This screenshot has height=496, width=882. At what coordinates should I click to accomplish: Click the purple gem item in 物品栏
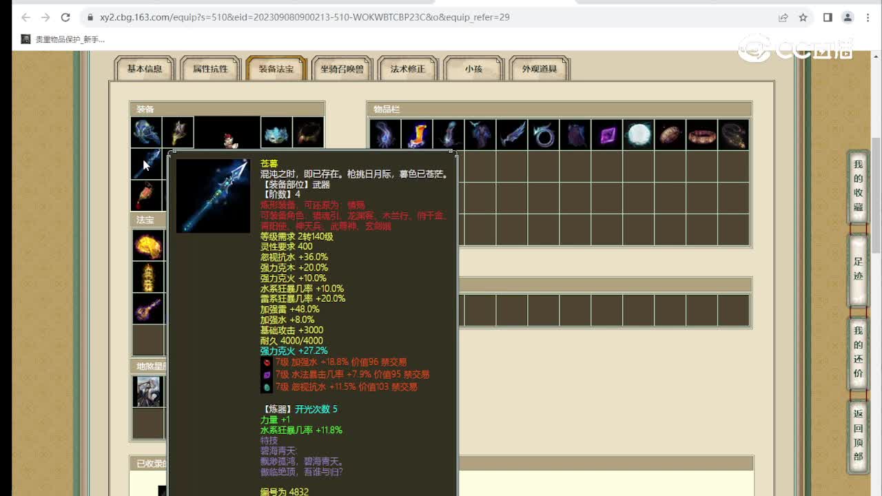(607, 135)
